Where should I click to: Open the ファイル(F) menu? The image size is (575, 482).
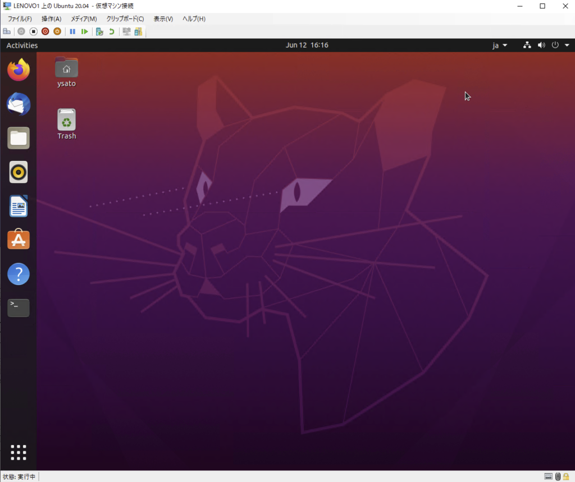[19, 19]
